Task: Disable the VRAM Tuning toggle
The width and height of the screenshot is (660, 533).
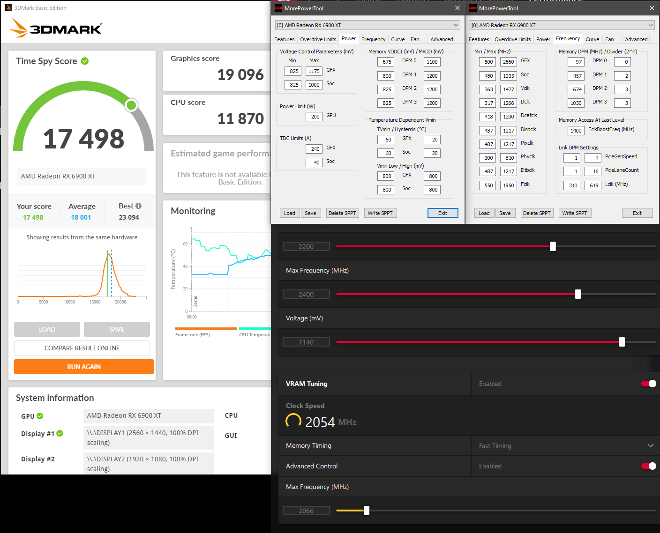Action: tap(649, 384)
